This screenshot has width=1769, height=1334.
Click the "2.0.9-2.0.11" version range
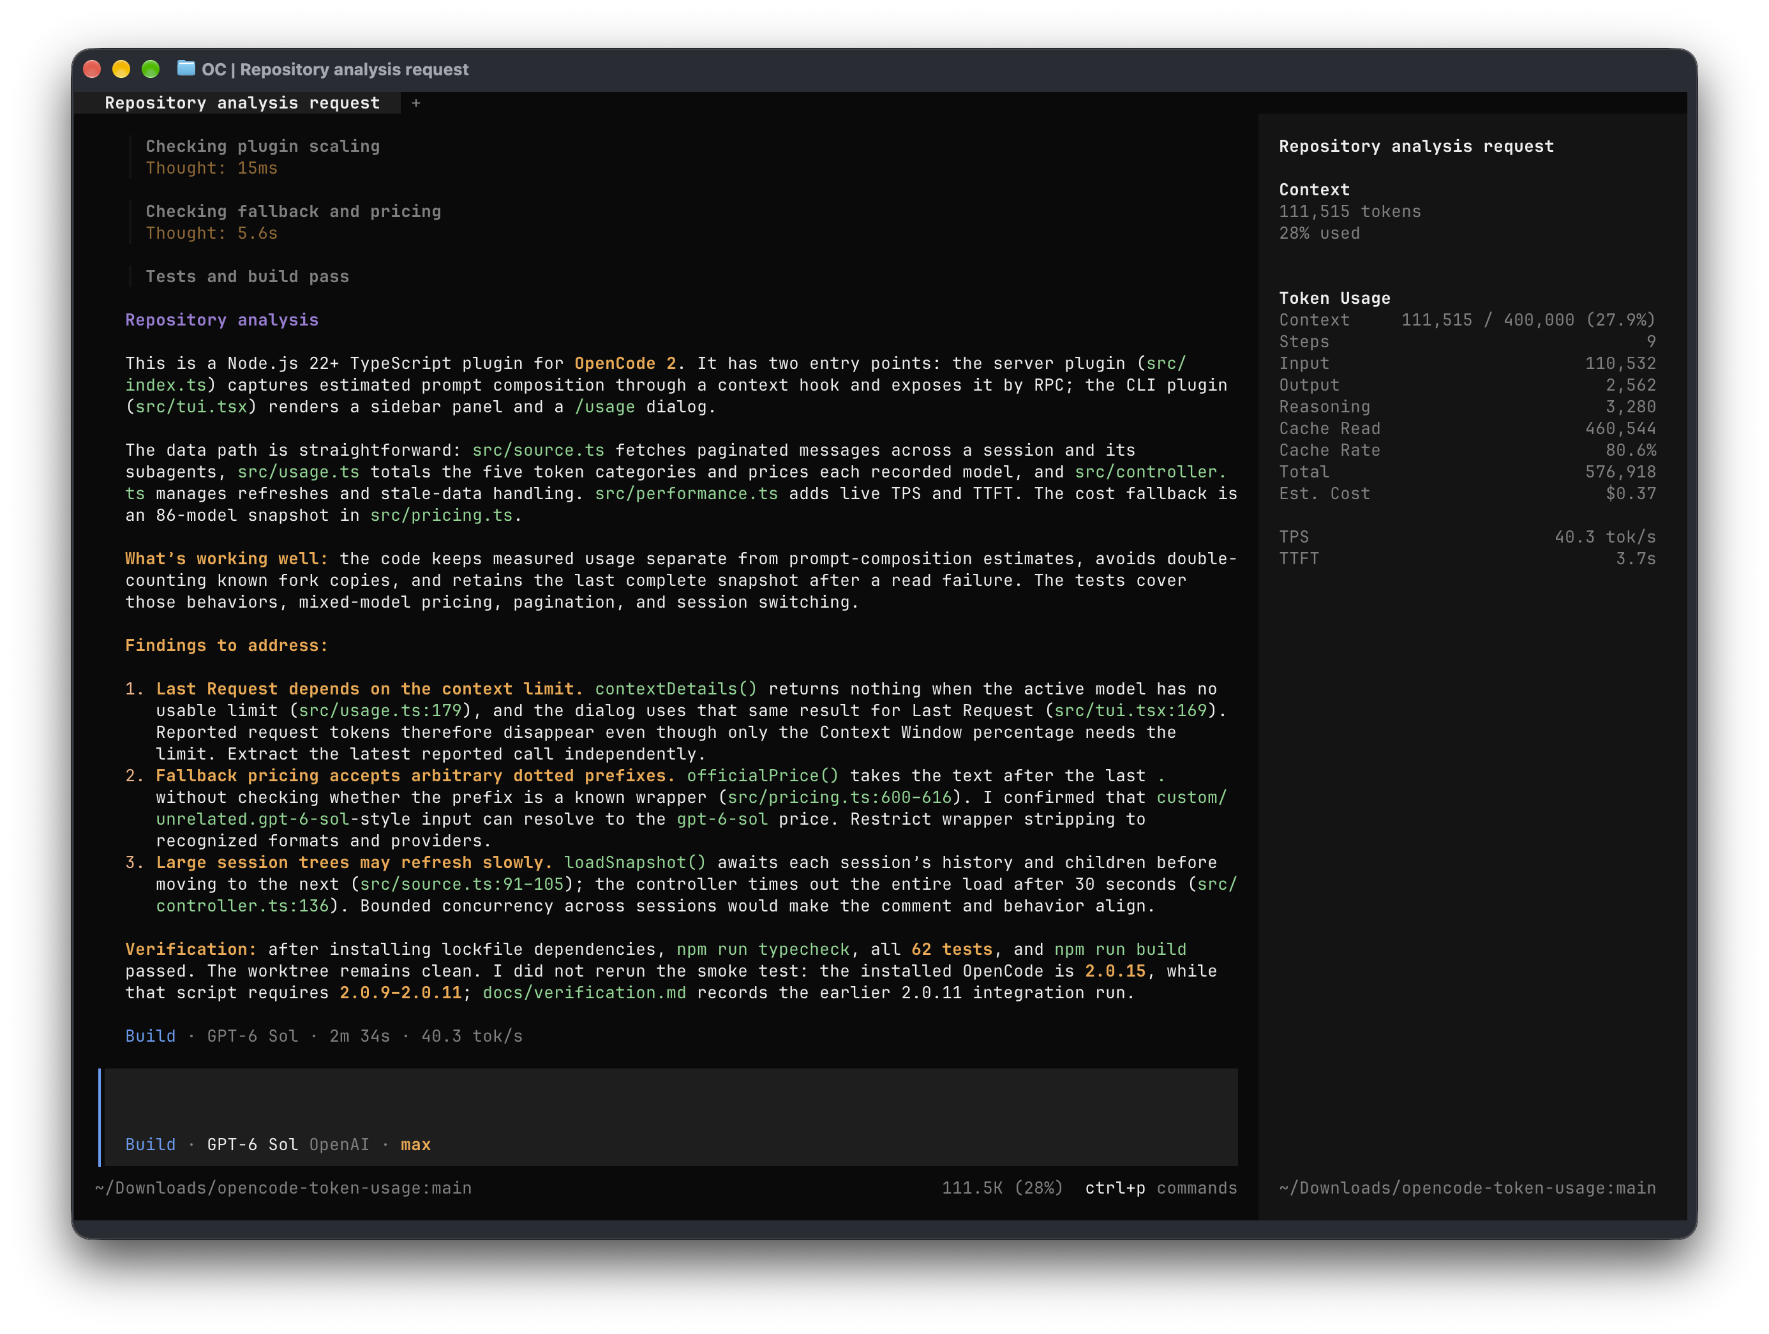[x=400, y=993]
